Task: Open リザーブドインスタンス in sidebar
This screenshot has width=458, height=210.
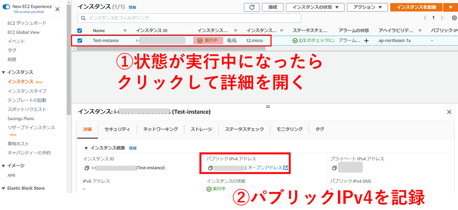Action: coord(31,128)
